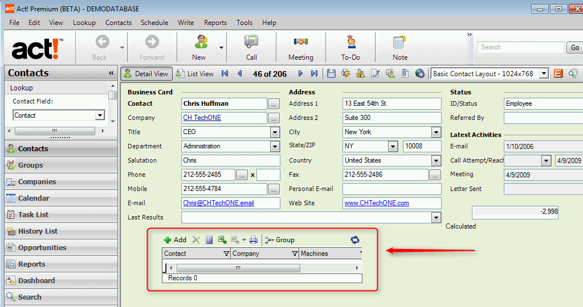This screenshot has height=307, width=583.
Task: Open the Last Results dropdown
Action: pyautogui.click(x=436, y=218)
